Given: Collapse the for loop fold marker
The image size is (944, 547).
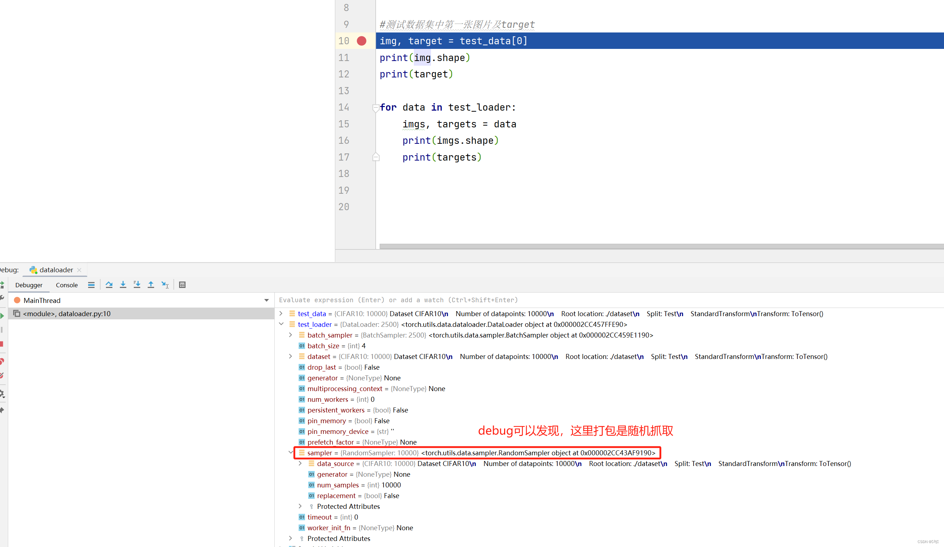Looking at the screenshot, I should click(x=376, y=108).
